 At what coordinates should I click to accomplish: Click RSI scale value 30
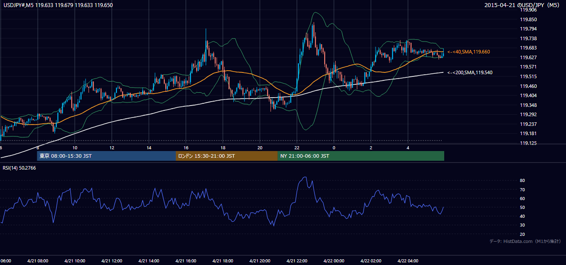tap(523, 225)
